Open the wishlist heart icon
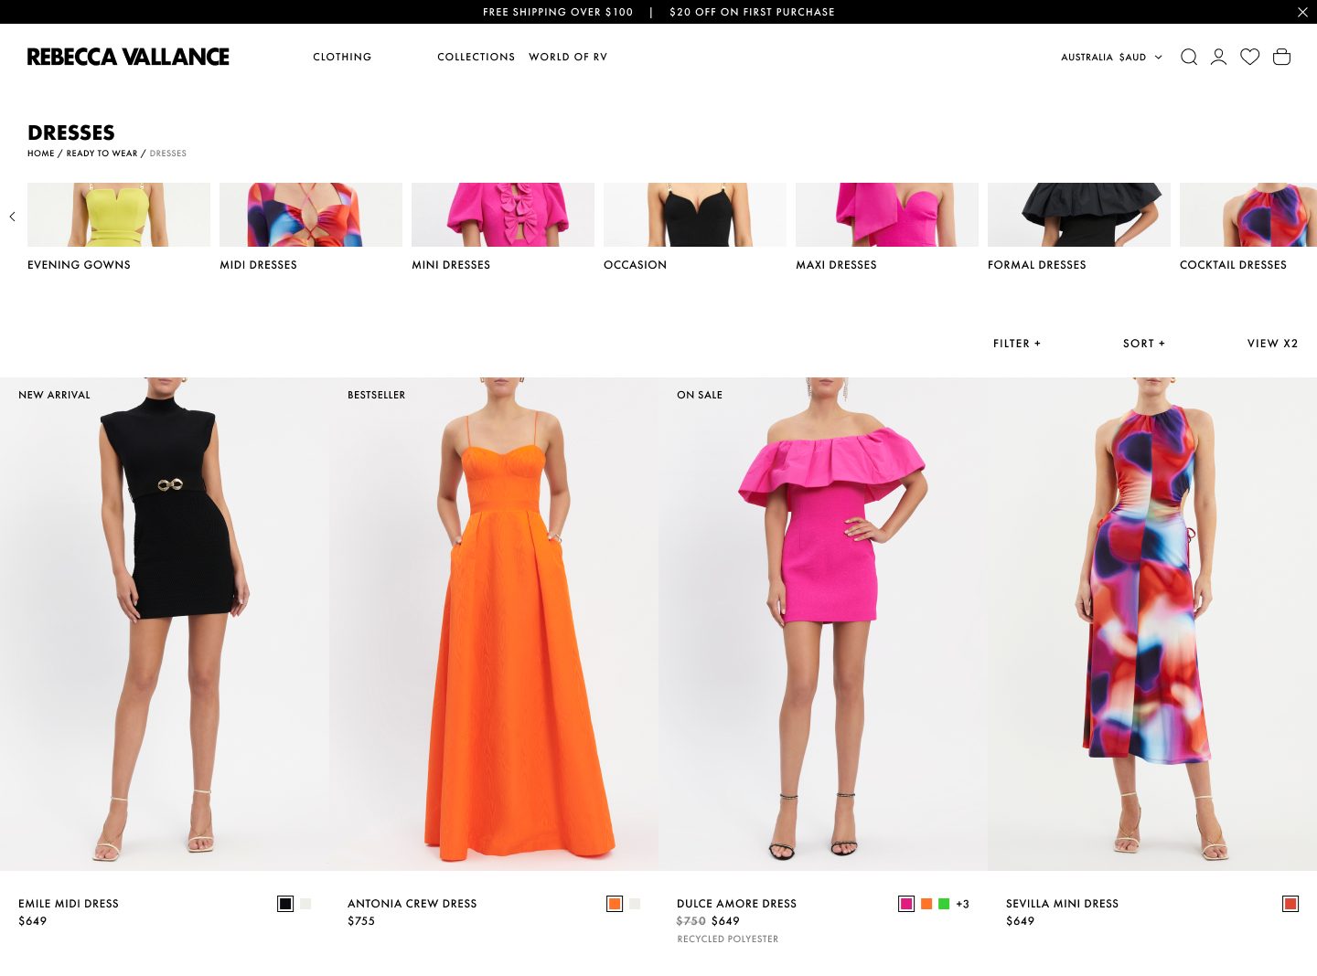 coord(1249,57)
